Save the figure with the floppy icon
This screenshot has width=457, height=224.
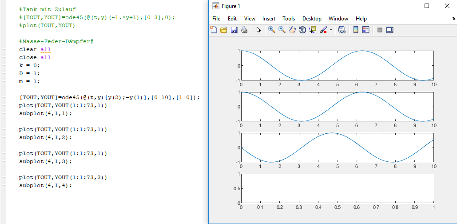234,30
